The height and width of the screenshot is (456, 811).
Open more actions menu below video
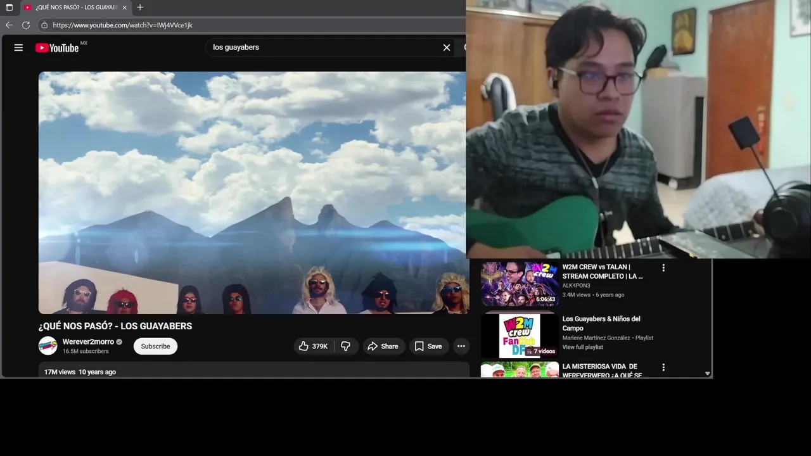click(x=461, y=346)
